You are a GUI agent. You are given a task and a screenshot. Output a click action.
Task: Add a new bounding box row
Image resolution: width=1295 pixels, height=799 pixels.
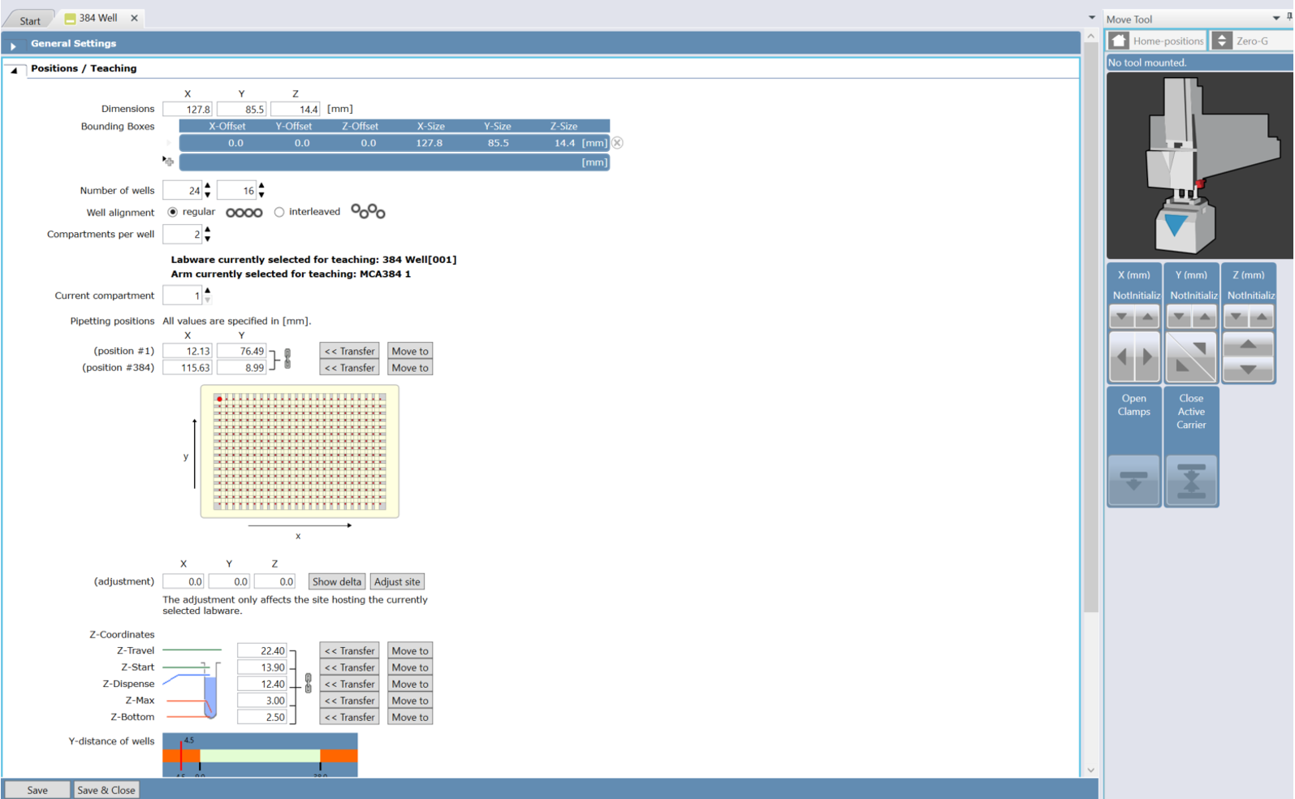coord(168,162)
